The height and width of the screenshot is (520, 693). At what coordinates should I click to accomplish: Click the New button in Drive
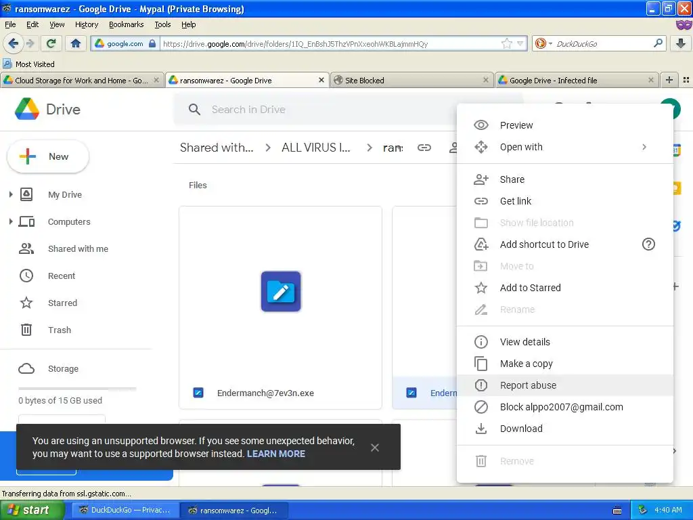pos(48,156)
